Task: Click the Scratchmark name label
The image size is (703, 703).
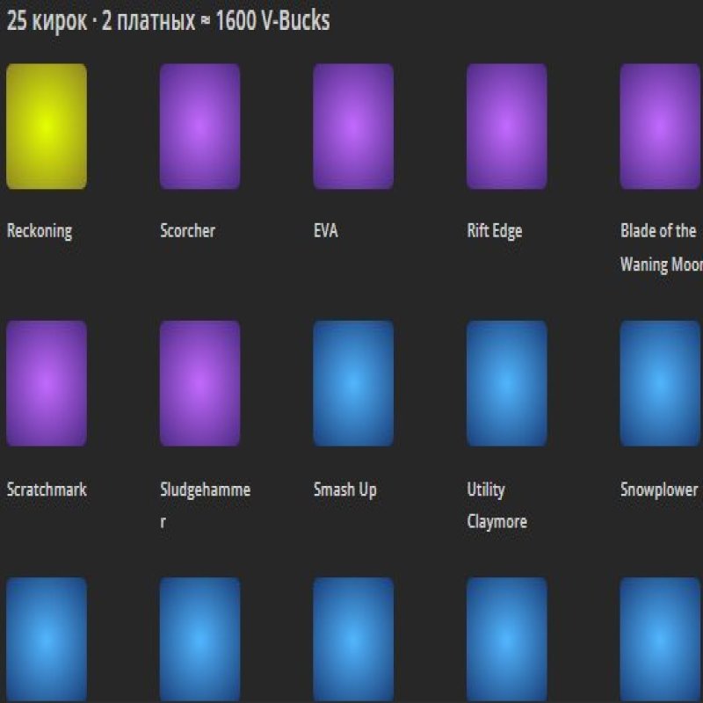Action: [47, 489]
